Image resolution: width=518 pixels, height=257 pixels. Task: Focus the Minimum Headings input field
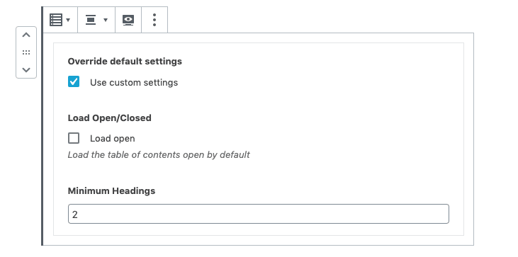pos(259,214)
